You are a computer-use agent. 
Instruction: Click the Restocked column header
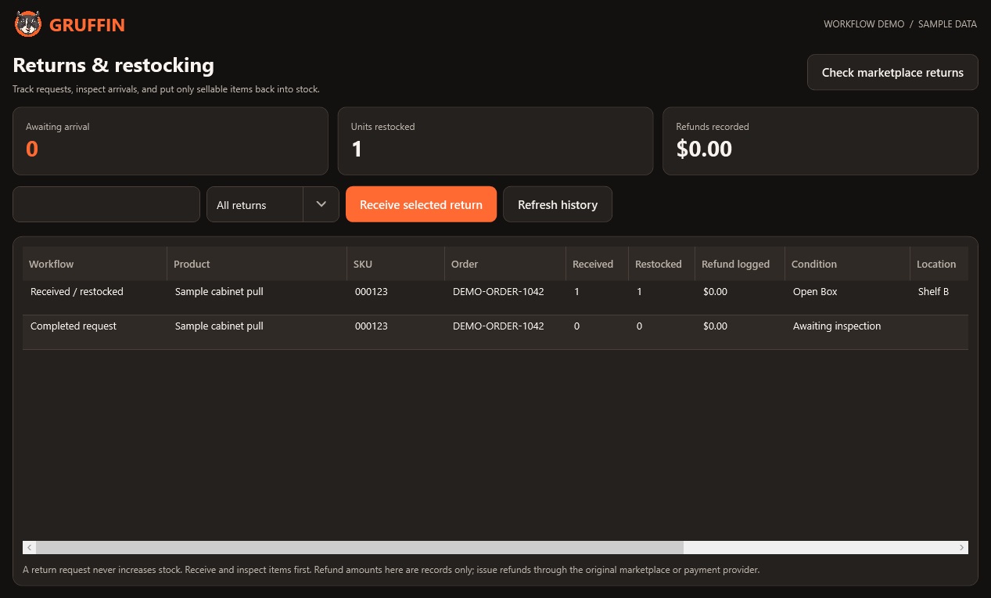click(x=662, y=264)
